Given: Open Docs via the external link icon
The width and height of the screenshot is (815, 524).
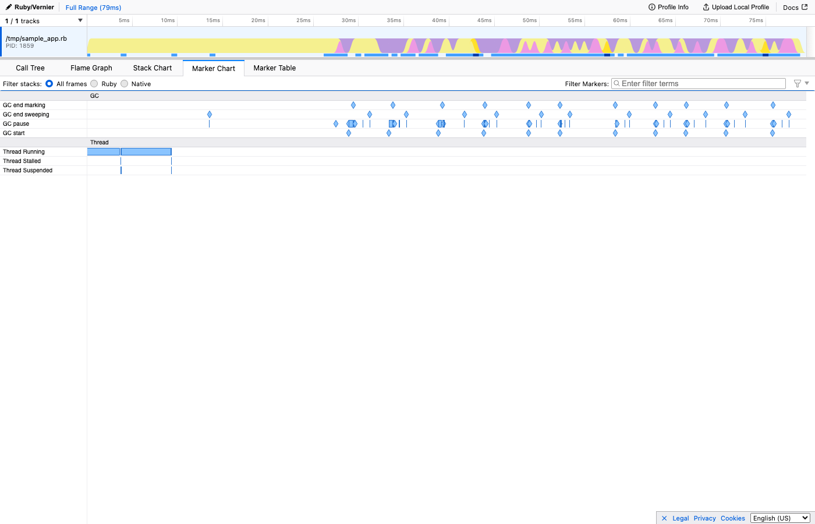Looking at the screenshot, I should (x=806, y=7).
